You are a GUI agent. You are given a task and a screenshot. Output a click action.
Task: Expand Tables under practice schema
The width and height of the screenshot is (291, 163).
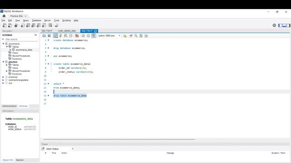point(7,65)
